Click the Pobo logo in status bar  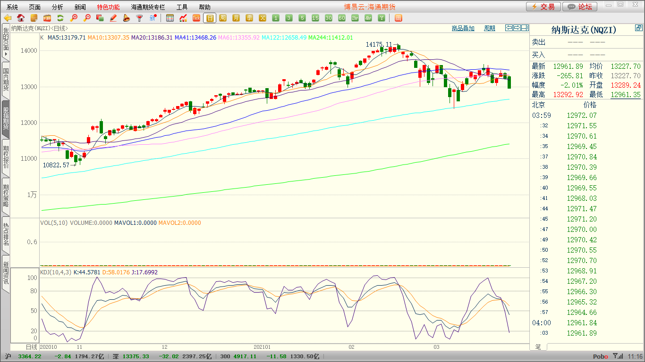click(x=601, y=357)
